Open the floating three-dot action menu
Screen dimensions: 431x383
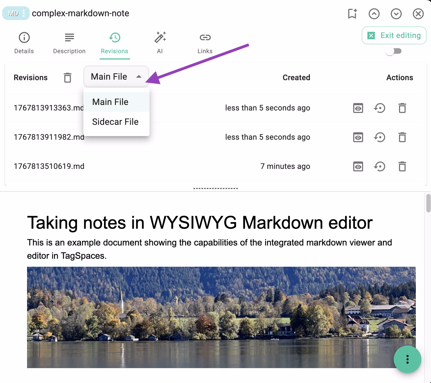point(408,359)
